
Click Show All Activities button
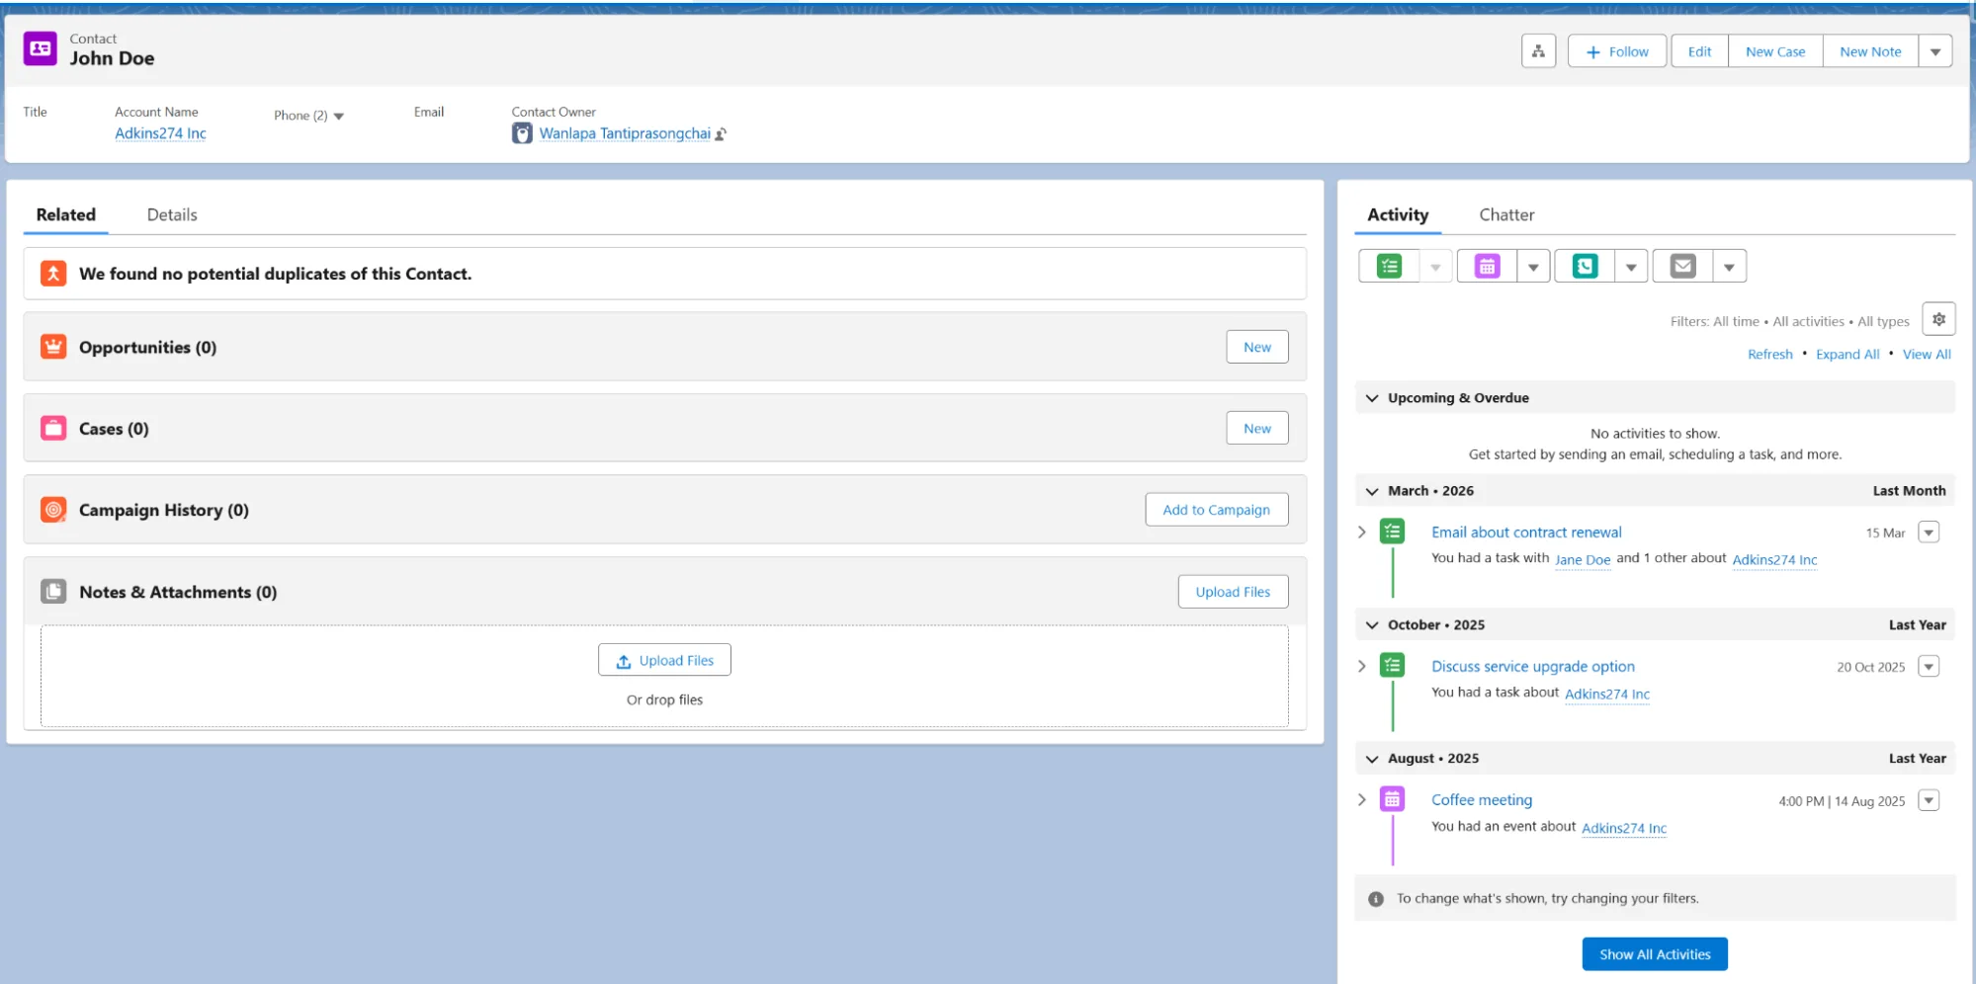tap(1655, 954)
